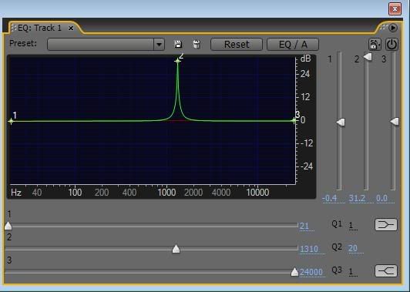410x292 pixels.
Task: Click Q2 value 20
Action: (353, 248)
